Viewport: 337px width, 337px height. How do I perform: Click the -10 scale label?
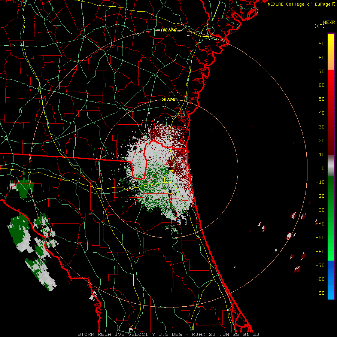tap(320, 182)
